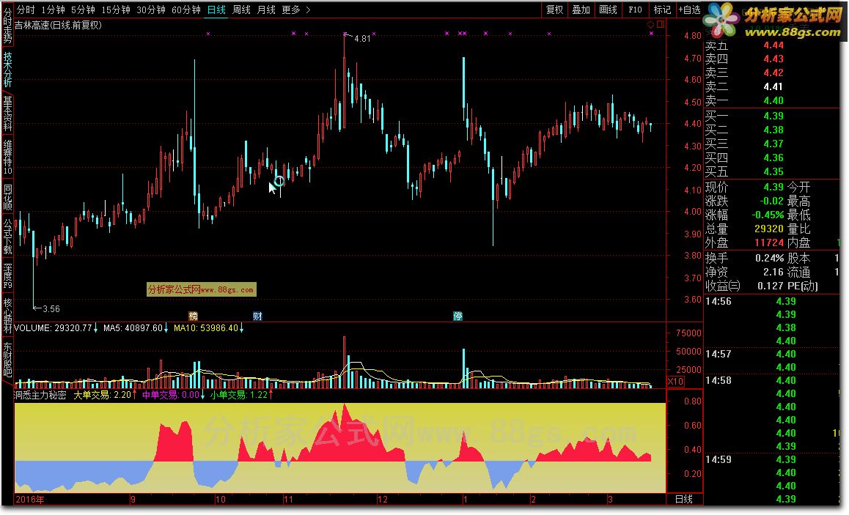
Task: Open 同花顺 sidebar tab
Action: 7,197
